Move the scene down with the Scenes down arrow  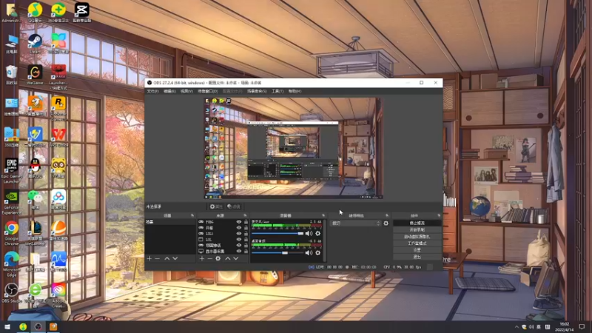[175, 258]
